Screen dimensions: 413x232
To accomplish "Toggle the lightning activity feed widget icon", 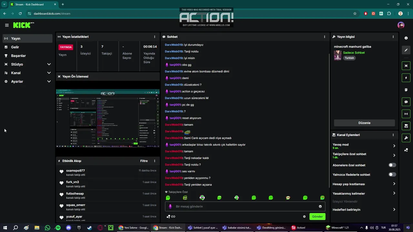I will 406,78.
